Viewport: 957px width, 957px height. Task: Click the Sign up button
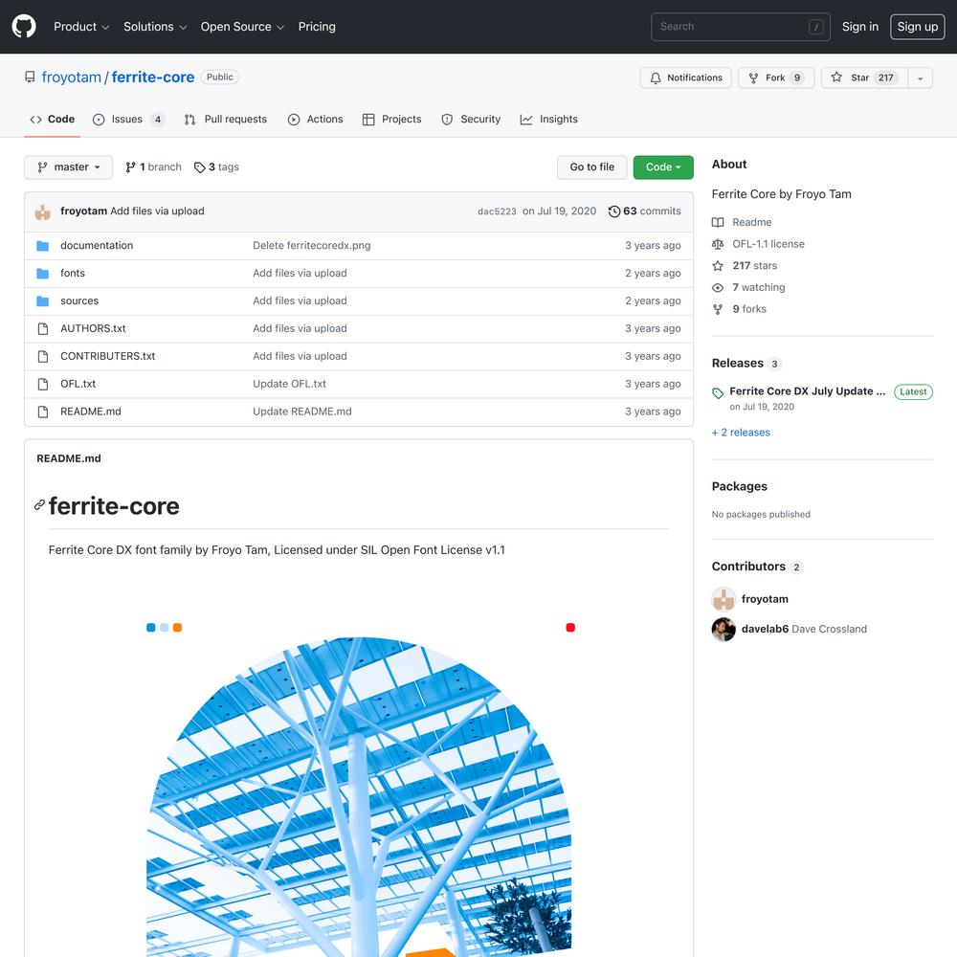click(917, 27)
